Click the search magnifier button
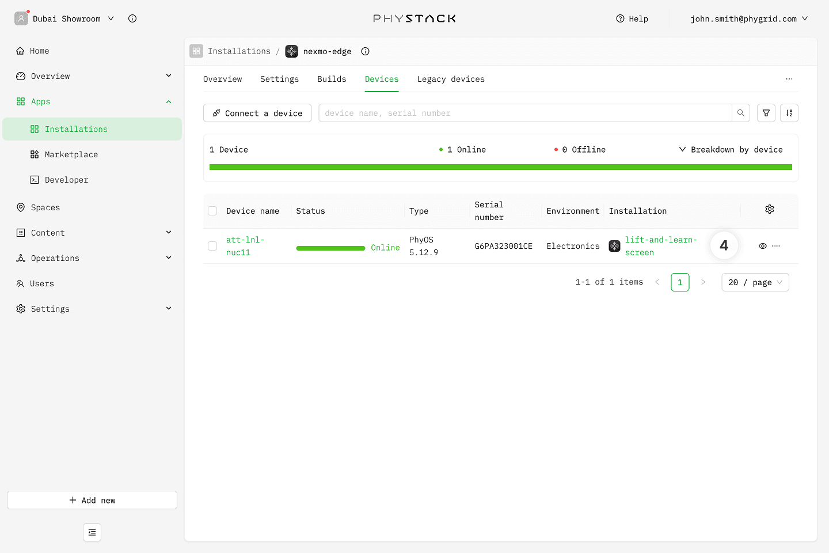829x553 pixels. pyautogui.click(x=741, y=113)
